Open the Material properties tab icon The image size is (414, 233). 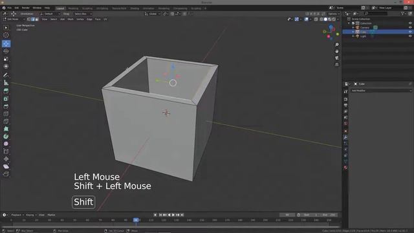(x=345, y=168)
